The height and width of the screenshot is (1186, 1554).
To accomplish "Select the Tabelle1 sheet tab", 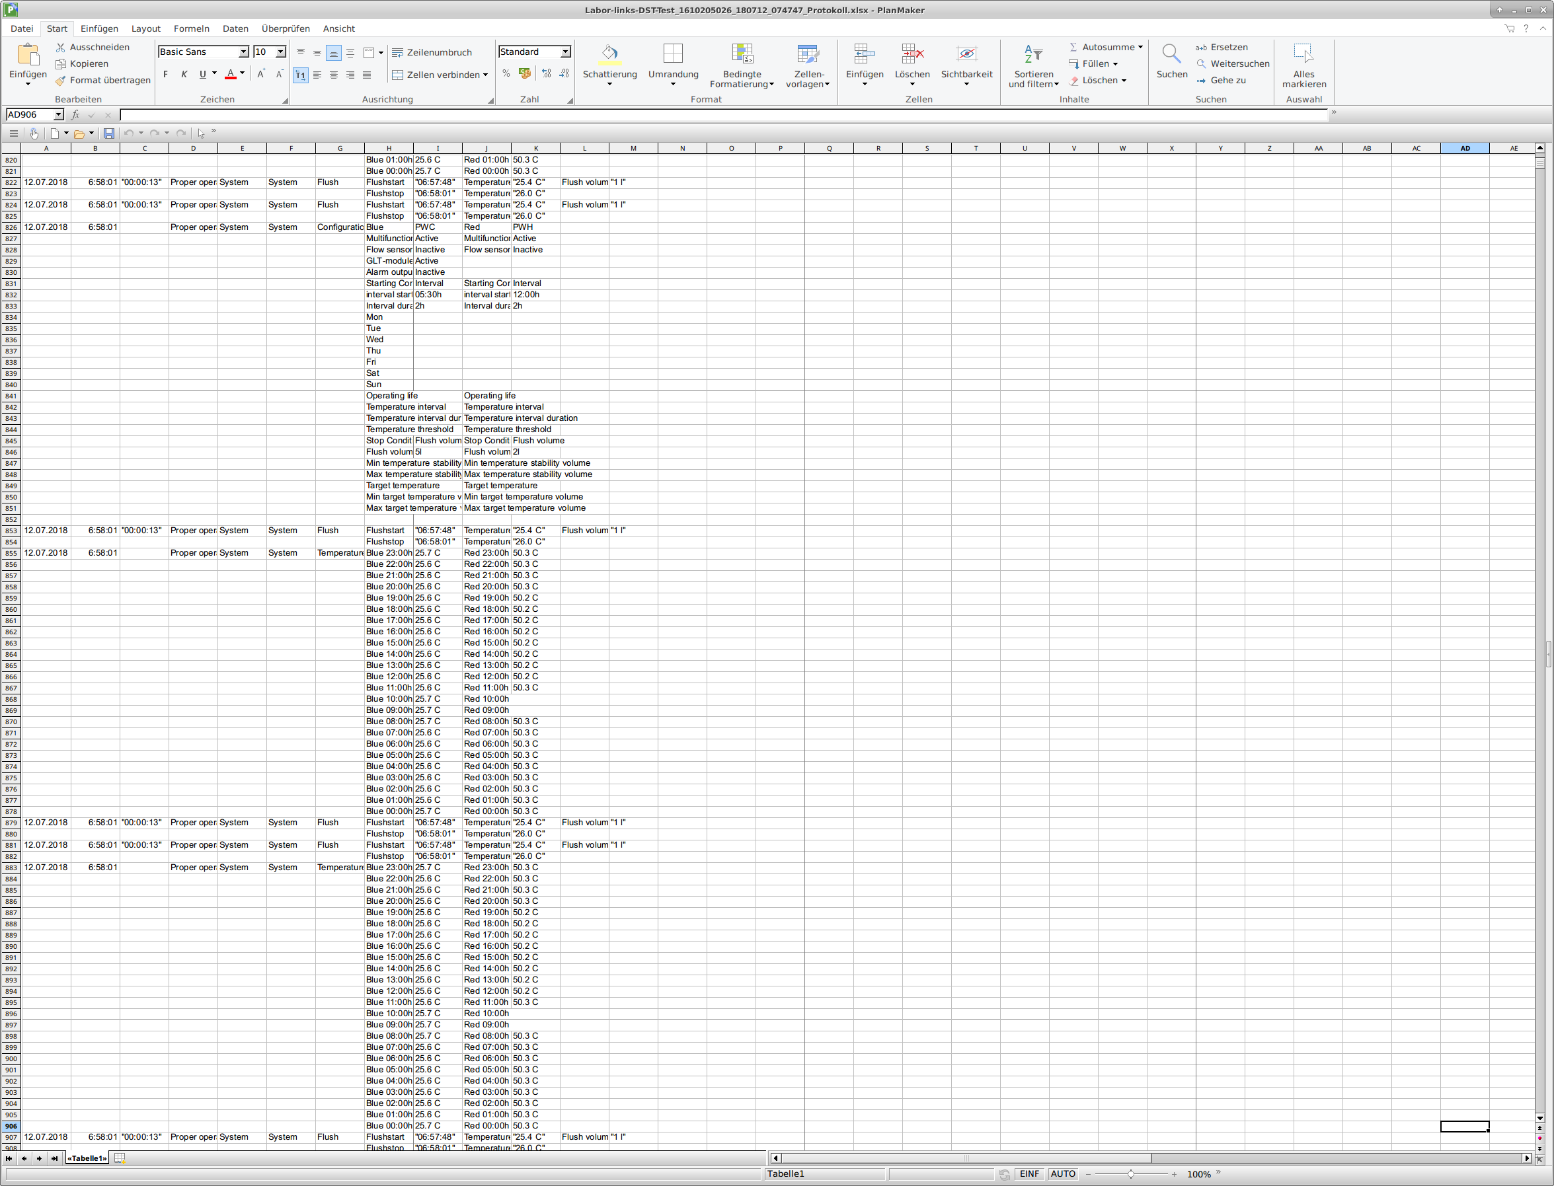I will pyautogui.click(x=87, y=1158).
